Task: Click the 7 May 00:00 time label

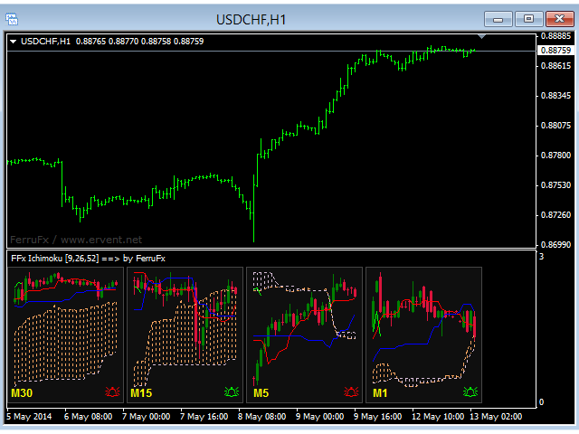Action: [x=147, y=417]
